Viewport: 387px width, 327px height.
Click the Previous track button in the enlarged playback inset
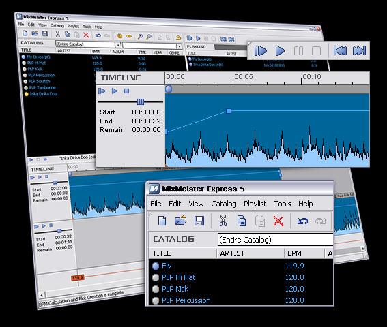pyautogui.click(x=340, y=51)
